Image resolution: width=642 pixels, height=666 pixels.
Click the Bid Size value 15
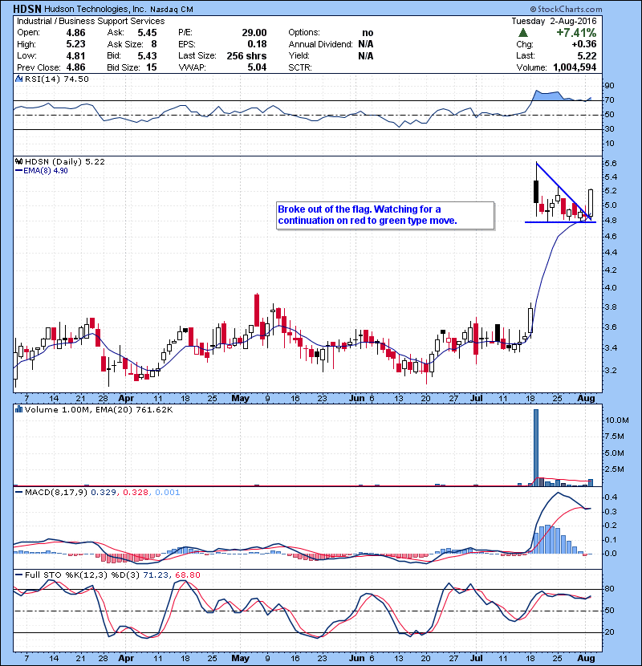pyautogui.click(x=151, y=67)
